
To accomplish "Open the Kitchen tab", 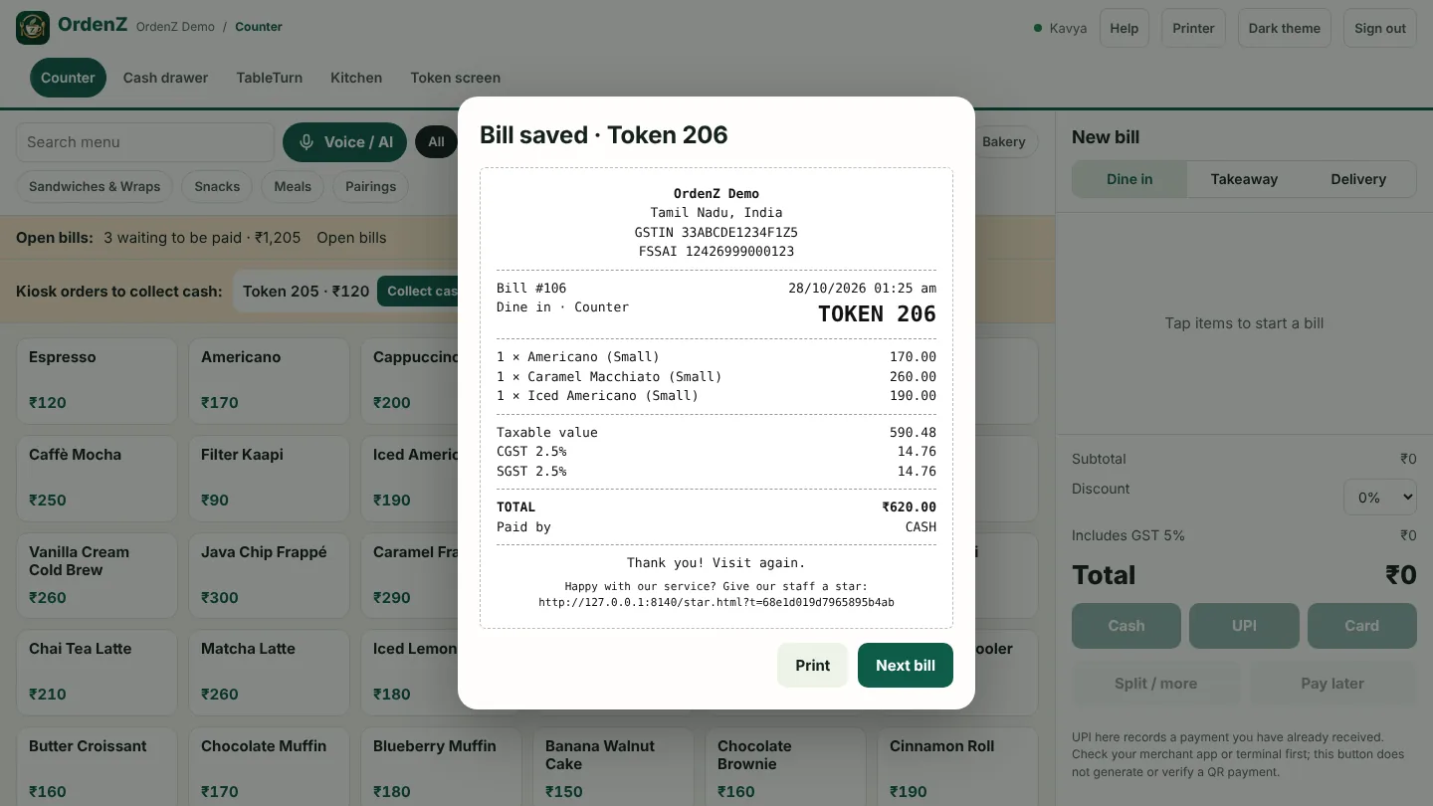I will pyautogui.click(x=356, y=78).
